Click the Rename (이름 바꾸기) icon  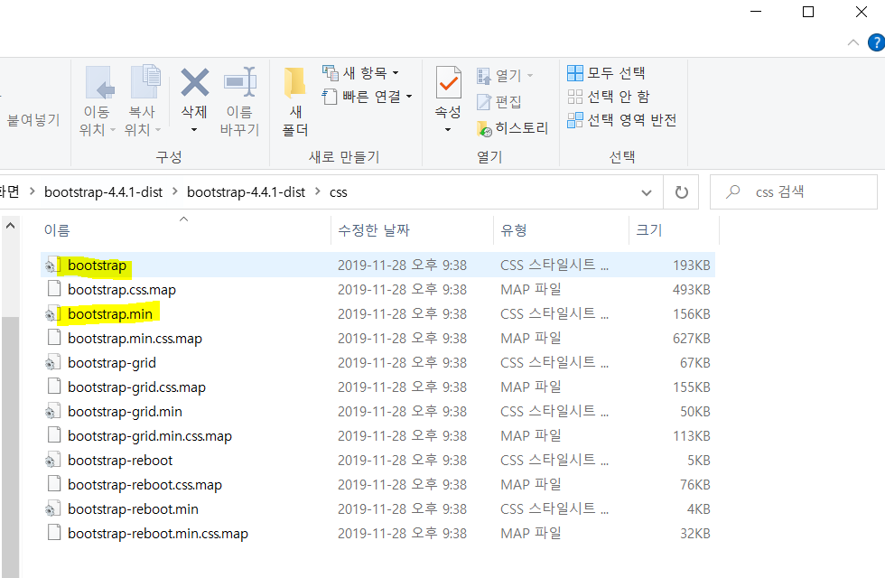click(x=240, y=82)
